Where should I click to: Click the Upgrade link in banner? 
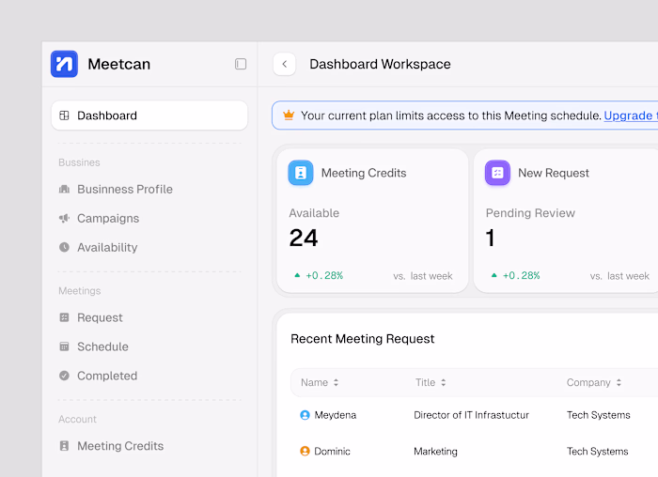(631, 115)
